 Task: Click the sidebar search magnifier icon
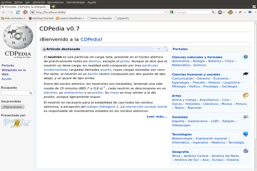pos(31,93)
